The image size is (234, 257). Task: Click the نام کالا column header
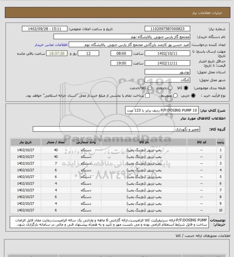144,142
